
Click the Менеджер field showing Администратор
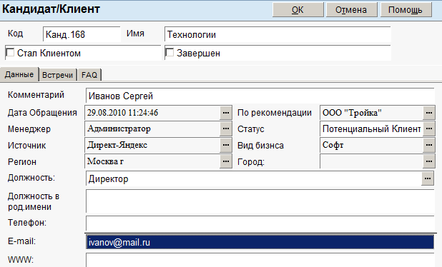[152, 129]
